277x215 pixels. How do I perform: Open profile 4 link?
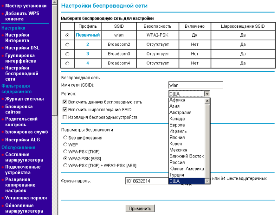click(88, 63)
